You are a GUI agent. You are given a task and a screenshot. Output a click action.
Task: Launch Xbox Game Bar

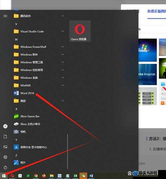27,116
